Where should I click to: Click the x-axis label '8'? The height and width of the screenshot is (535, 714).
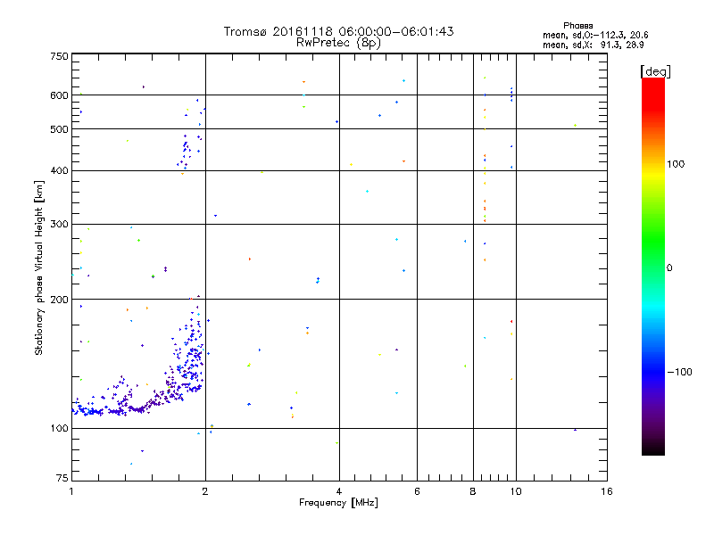[x=473, y=491]
